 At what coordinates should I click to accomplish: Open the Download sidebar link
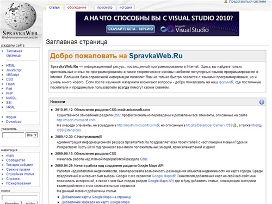[14, 122]
